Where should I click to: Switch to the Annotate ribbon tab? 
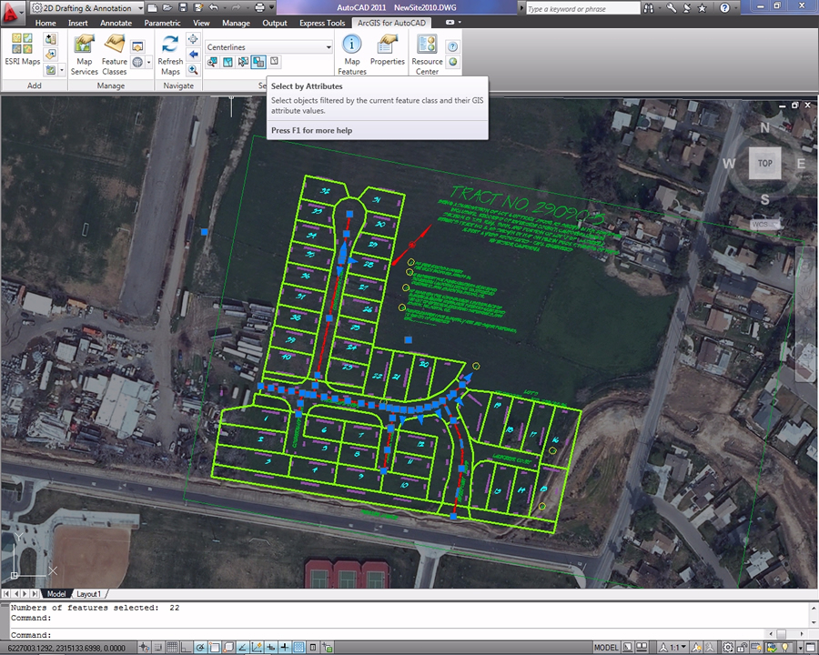tap(116, 23)
